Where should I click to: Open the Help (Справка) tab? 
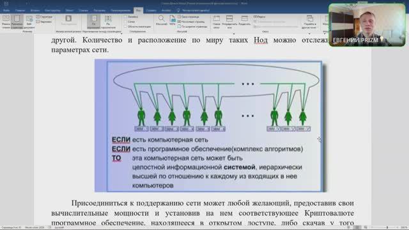(151, 10)
